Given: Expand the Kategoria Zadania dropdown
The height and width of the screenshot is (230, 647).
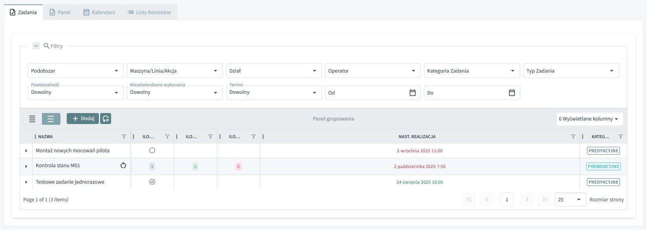Looking at the screenshot, I should click(x=472, y=71).
